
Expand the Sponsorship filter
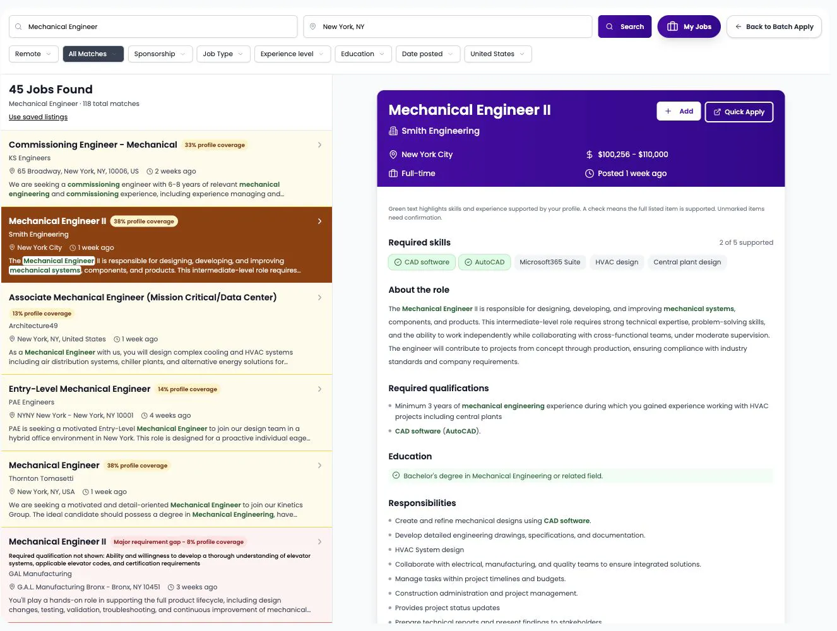click(x=160, y=54)
